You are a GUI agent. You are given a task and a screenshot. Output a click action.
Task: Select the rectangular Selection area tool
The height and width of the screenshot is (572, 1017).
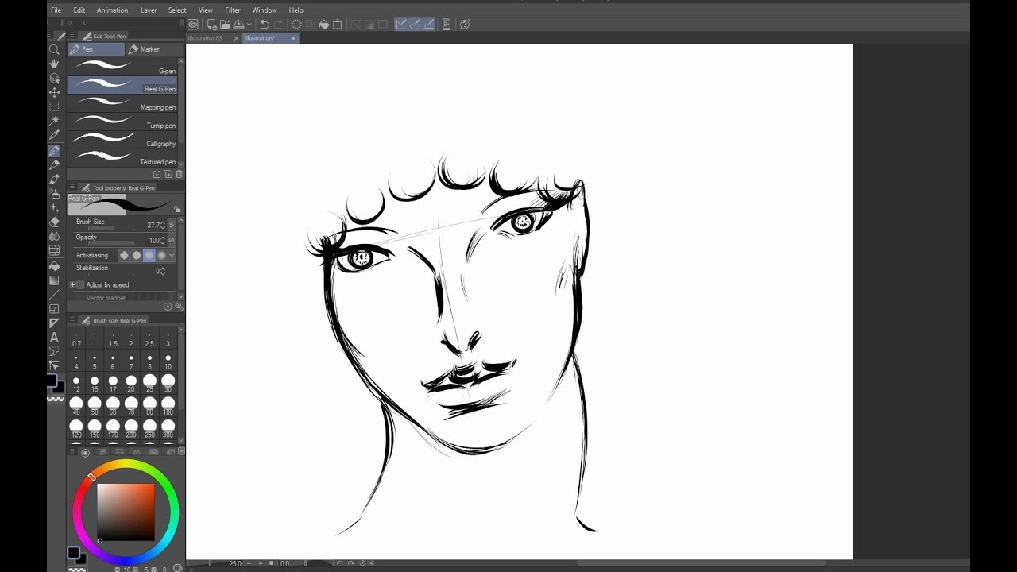tap(54, 106)
